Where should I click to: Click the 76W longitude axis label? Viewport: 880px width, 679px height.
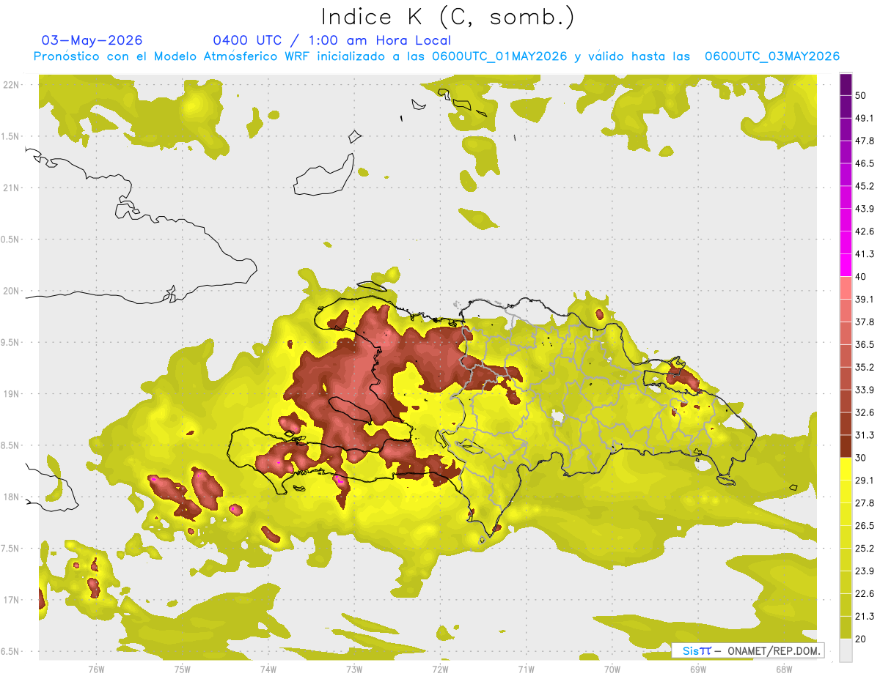tap(96, 669)
